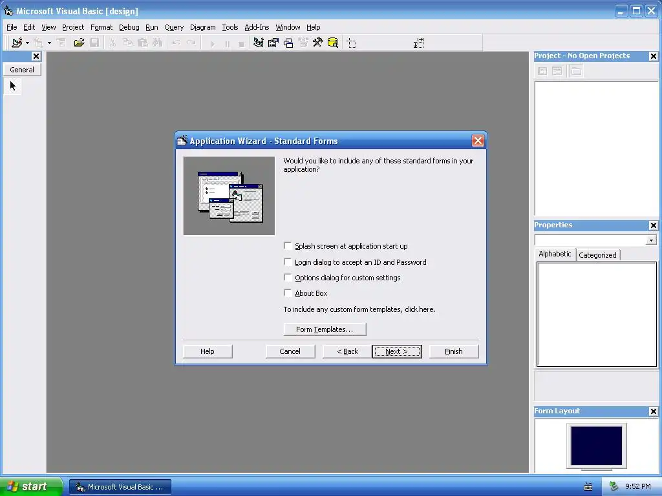The image size is (662, 496).
Task: Open the Query menu
Action: coord(174,27)
